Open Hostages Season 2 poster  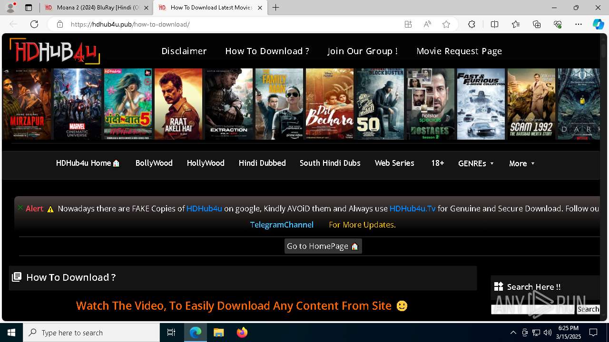coord(431,104)
